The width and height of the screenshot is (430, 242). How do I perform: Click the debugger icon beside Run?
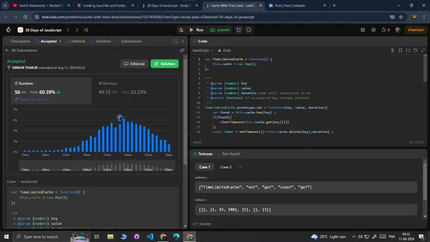click(181, 30)
